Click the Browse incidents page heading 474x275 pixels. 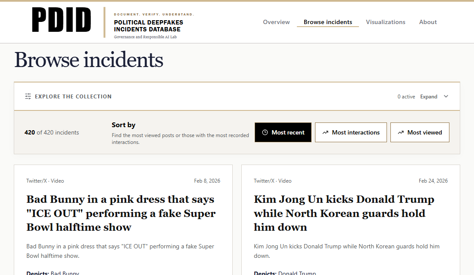89,60
